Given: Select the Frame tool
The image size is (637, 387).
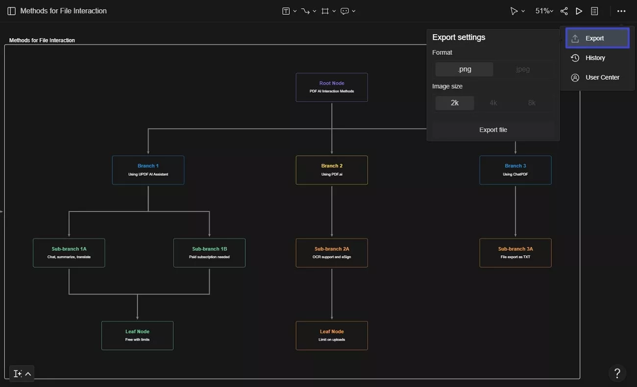Looking at the screenshot, I should 326,10.
